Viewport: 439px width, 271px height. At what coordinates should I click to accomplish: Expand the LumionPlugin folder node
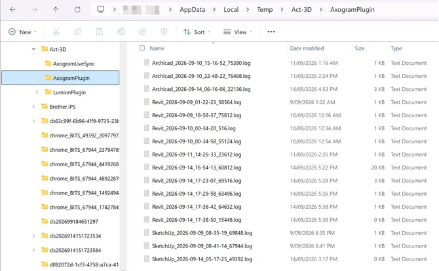(37, 92)
